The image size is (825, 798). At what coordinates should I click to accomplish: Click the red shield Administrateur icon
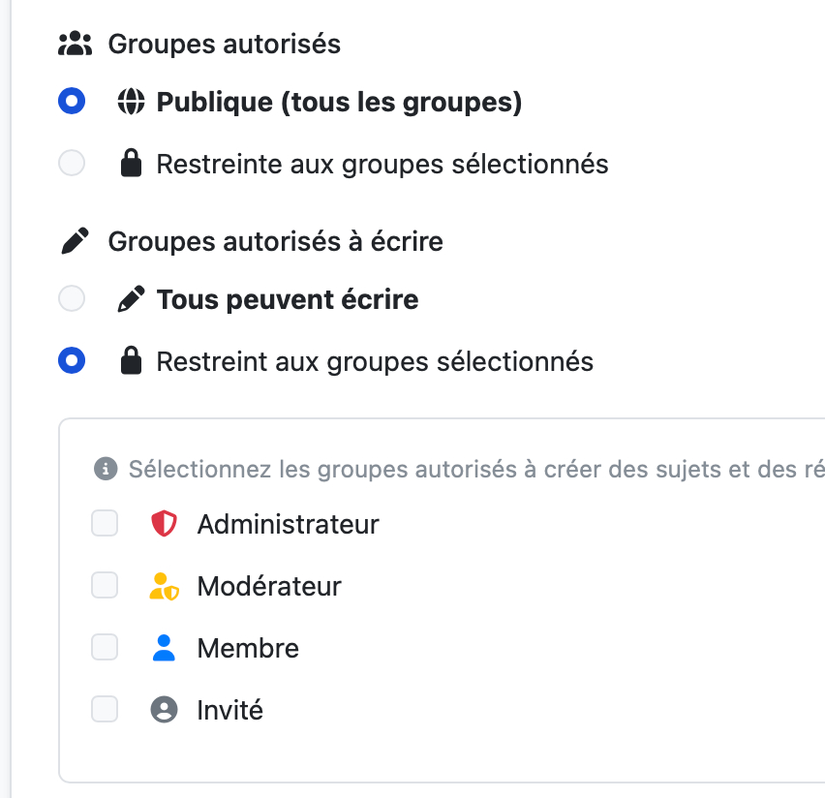click(x=165, y=524)
